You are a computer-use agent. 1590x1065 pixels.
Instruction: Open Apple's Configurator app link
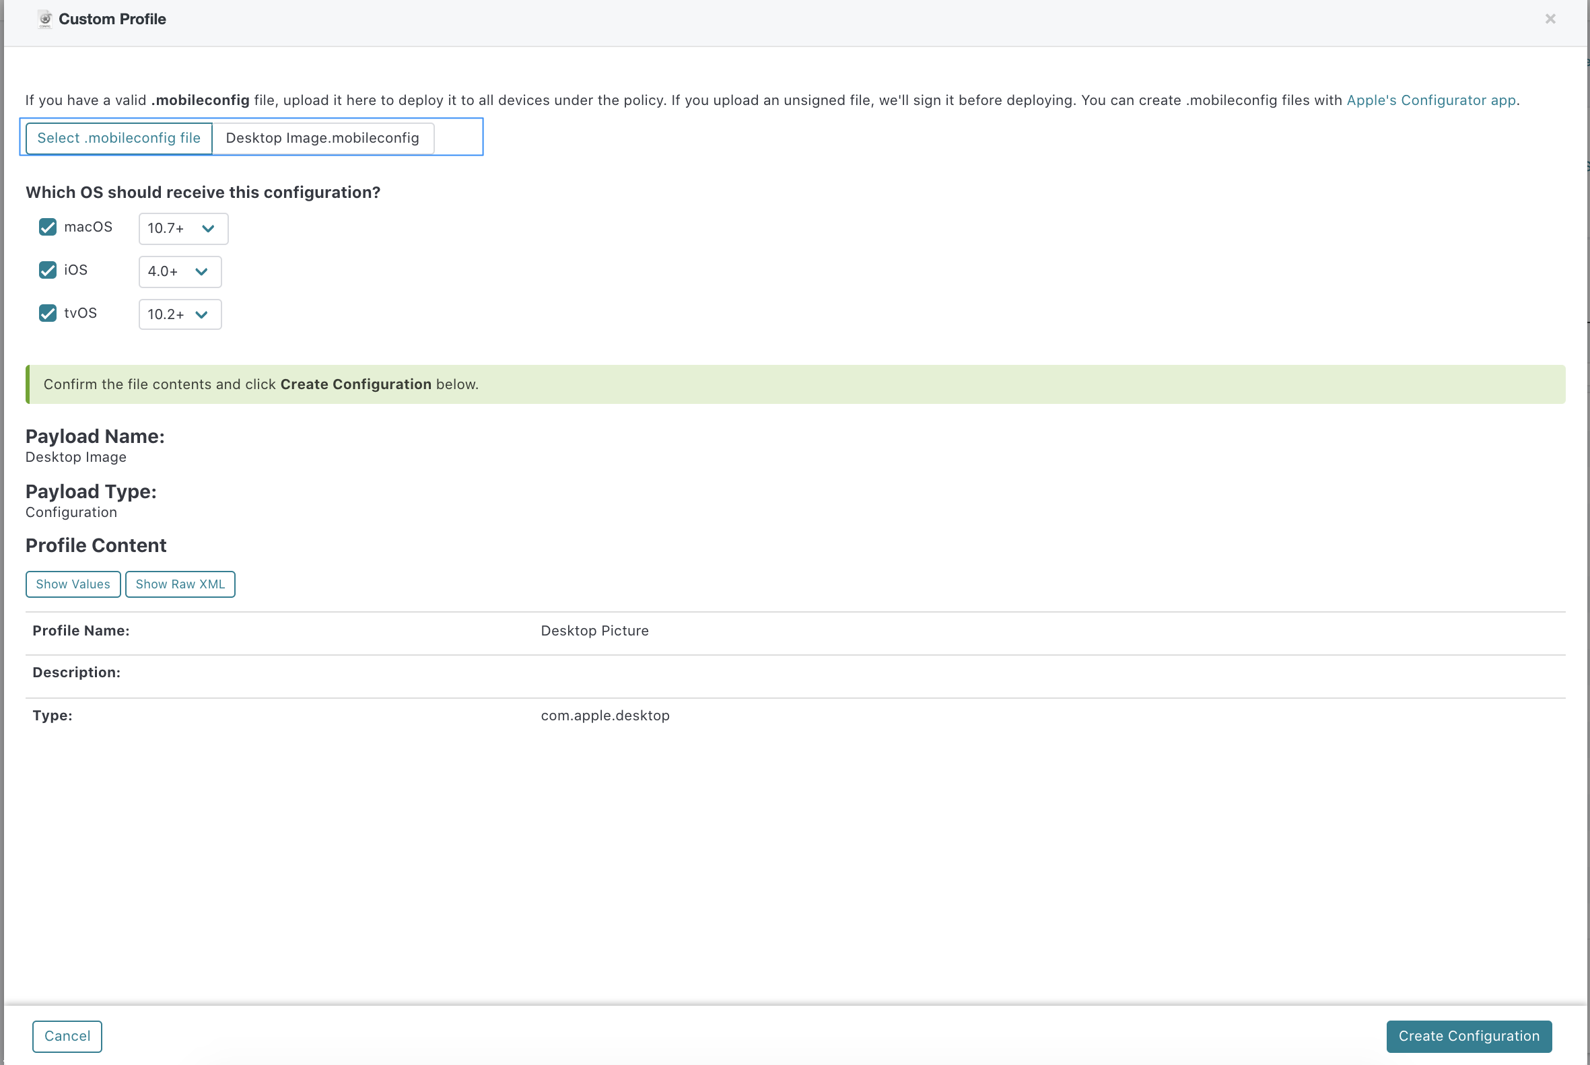pos(1431,100)
